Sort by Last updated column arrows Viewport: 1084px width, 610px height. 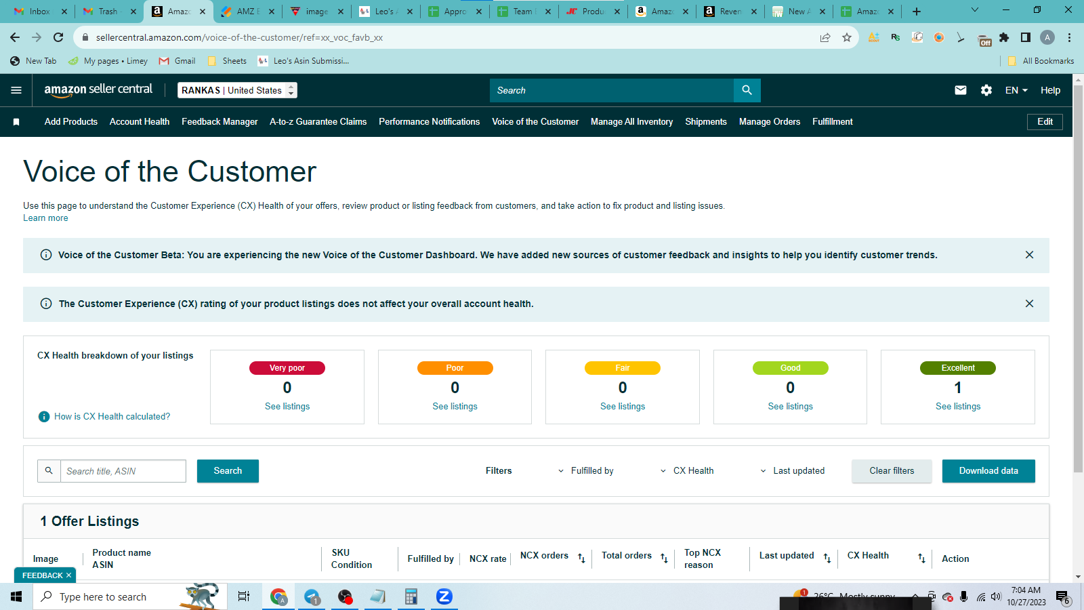pyautogui.click(x=827, y=558)
